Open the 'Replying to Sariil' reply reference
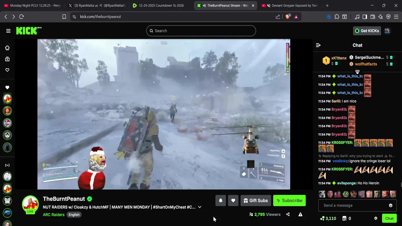The width and height of the screenshot is (402, 226). tap(356, 156)
